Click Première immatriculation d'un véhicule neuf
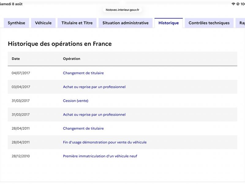 coord(100,156)
